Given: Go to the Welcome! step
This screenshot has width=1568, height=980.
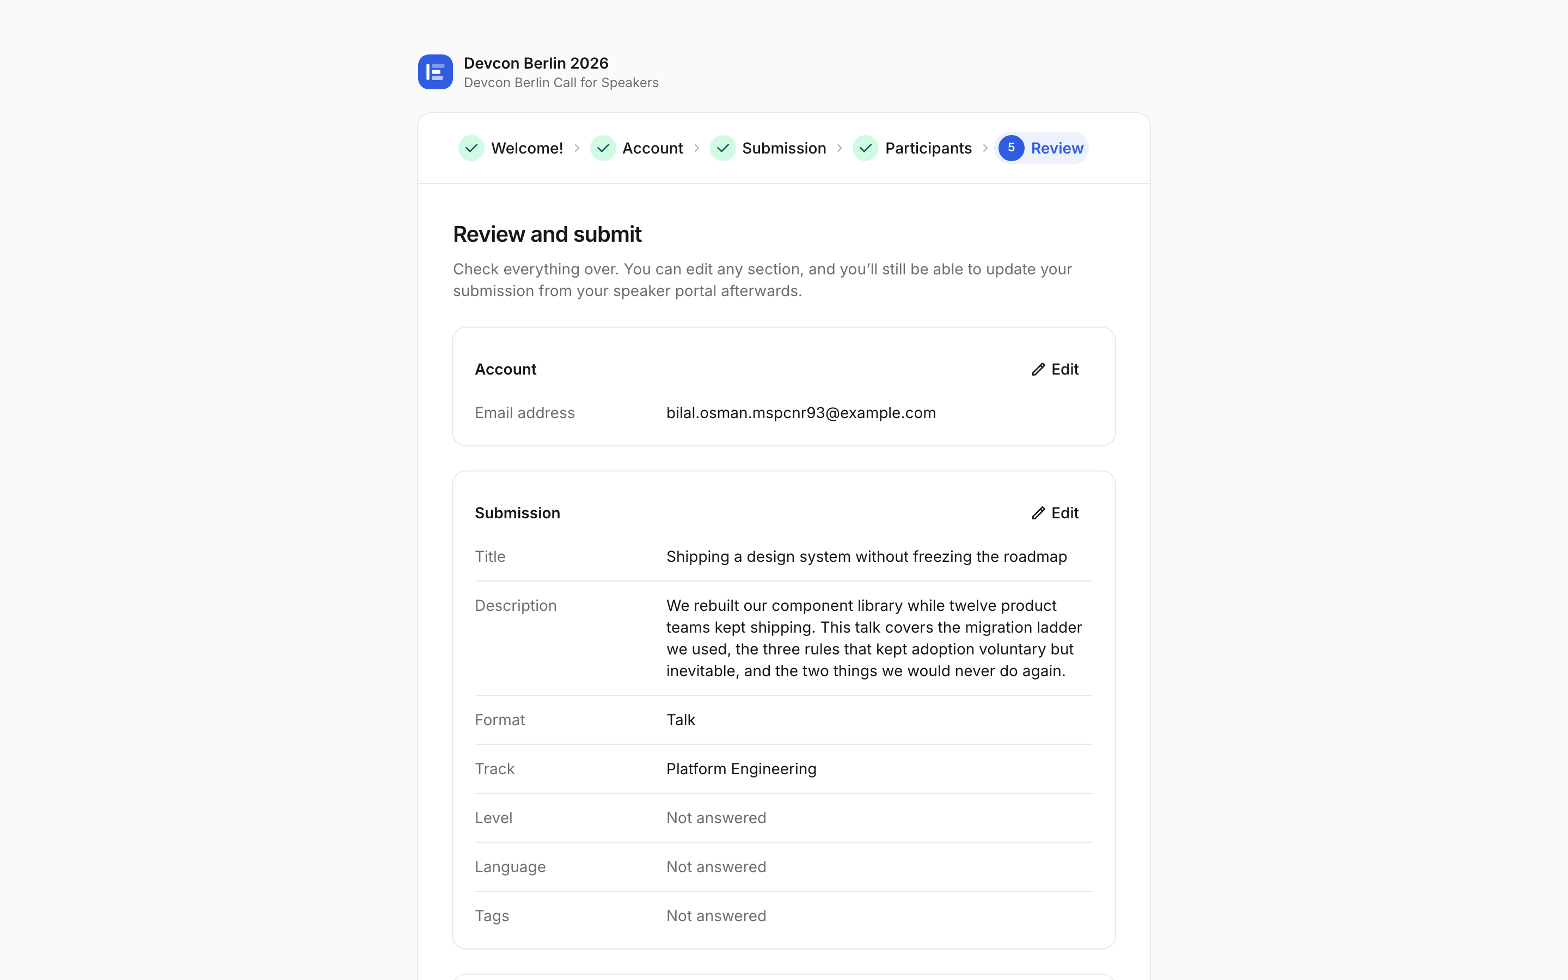Looking at the screenshot, I should [x=511, y=148].
